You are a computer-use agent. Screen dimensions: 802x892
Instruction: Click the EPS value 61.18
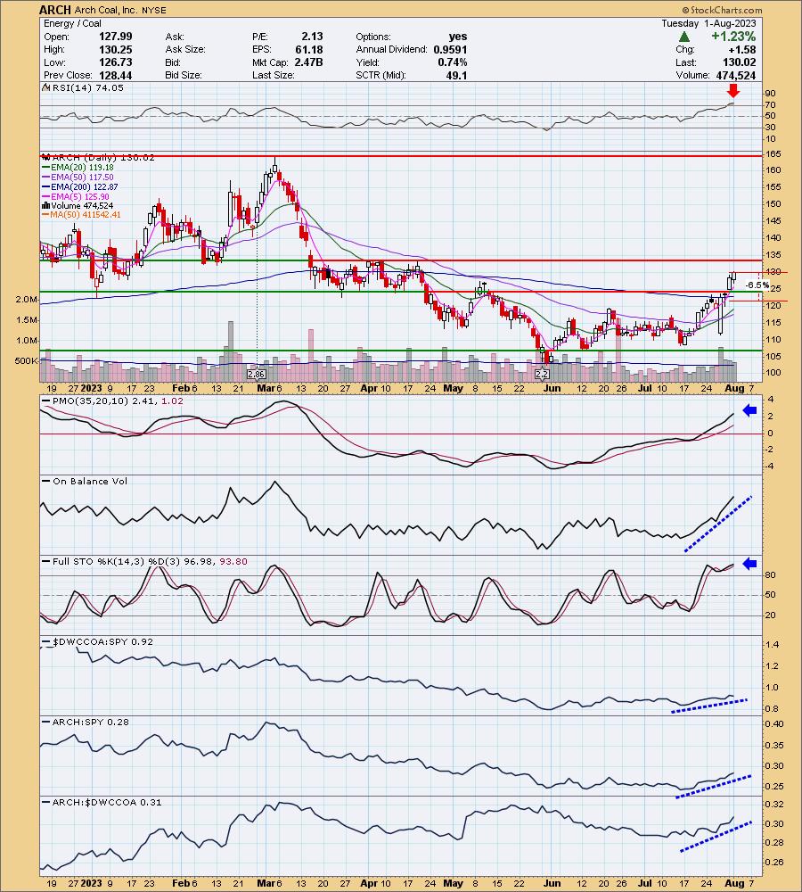coord(308,49)
